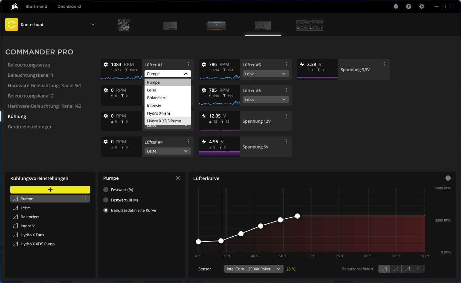Apply the third curve shape preset icon
Image resolution: width=461 pixels, height=283 pixels.
click(407, 269)
